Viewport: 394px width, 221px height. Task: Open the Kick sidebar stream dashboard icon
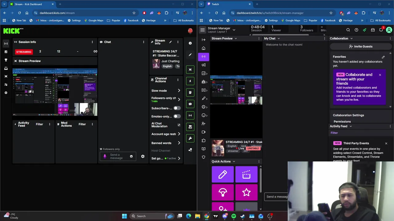6,44
